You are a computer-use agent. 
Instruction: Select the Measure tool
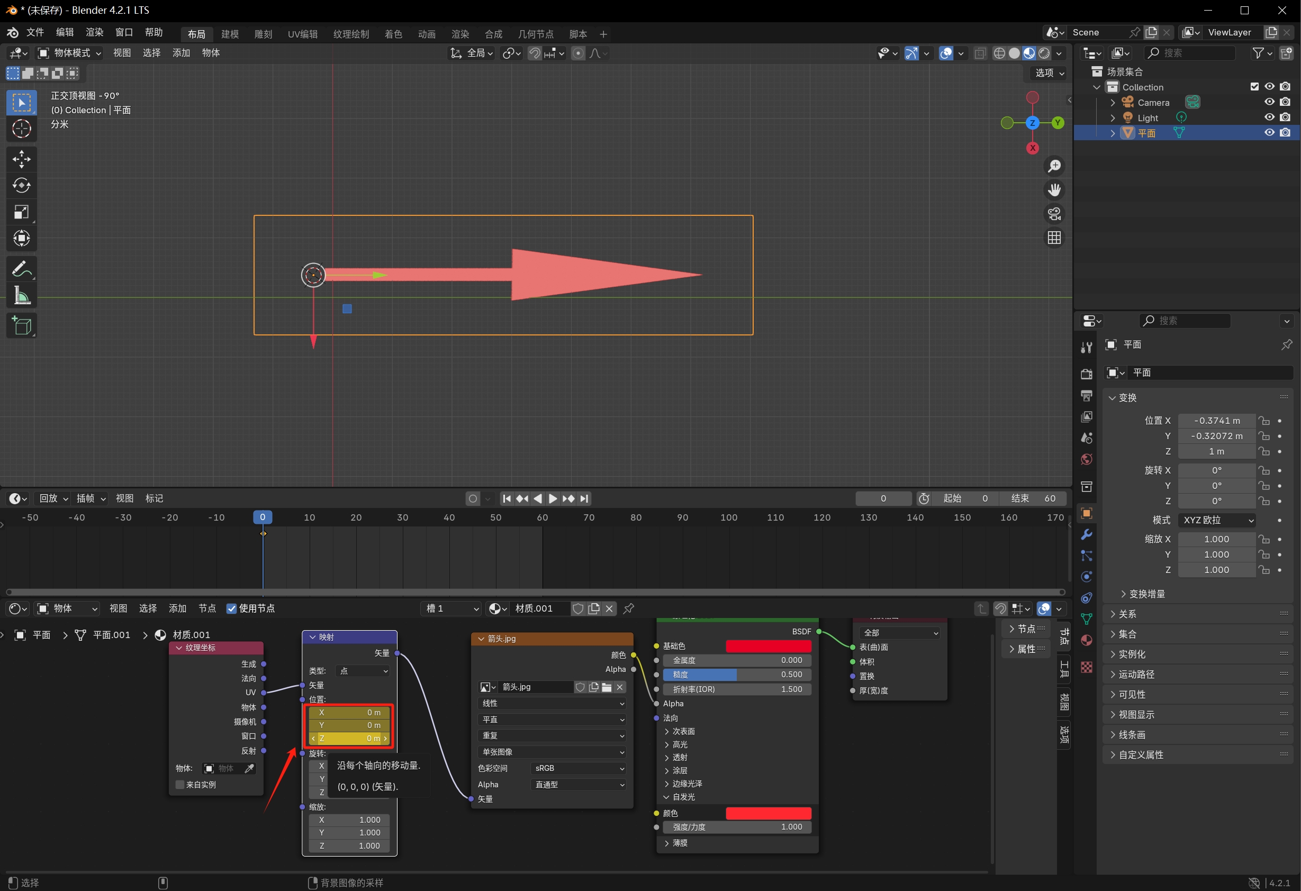click(21, 296)
